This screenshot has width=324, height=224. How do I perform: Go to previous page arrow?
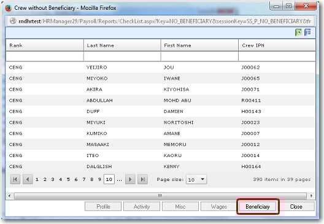[x=28, y=179]
